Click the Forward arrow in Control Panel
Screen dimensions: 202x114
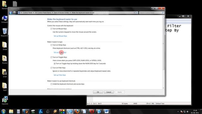[14, 13]
